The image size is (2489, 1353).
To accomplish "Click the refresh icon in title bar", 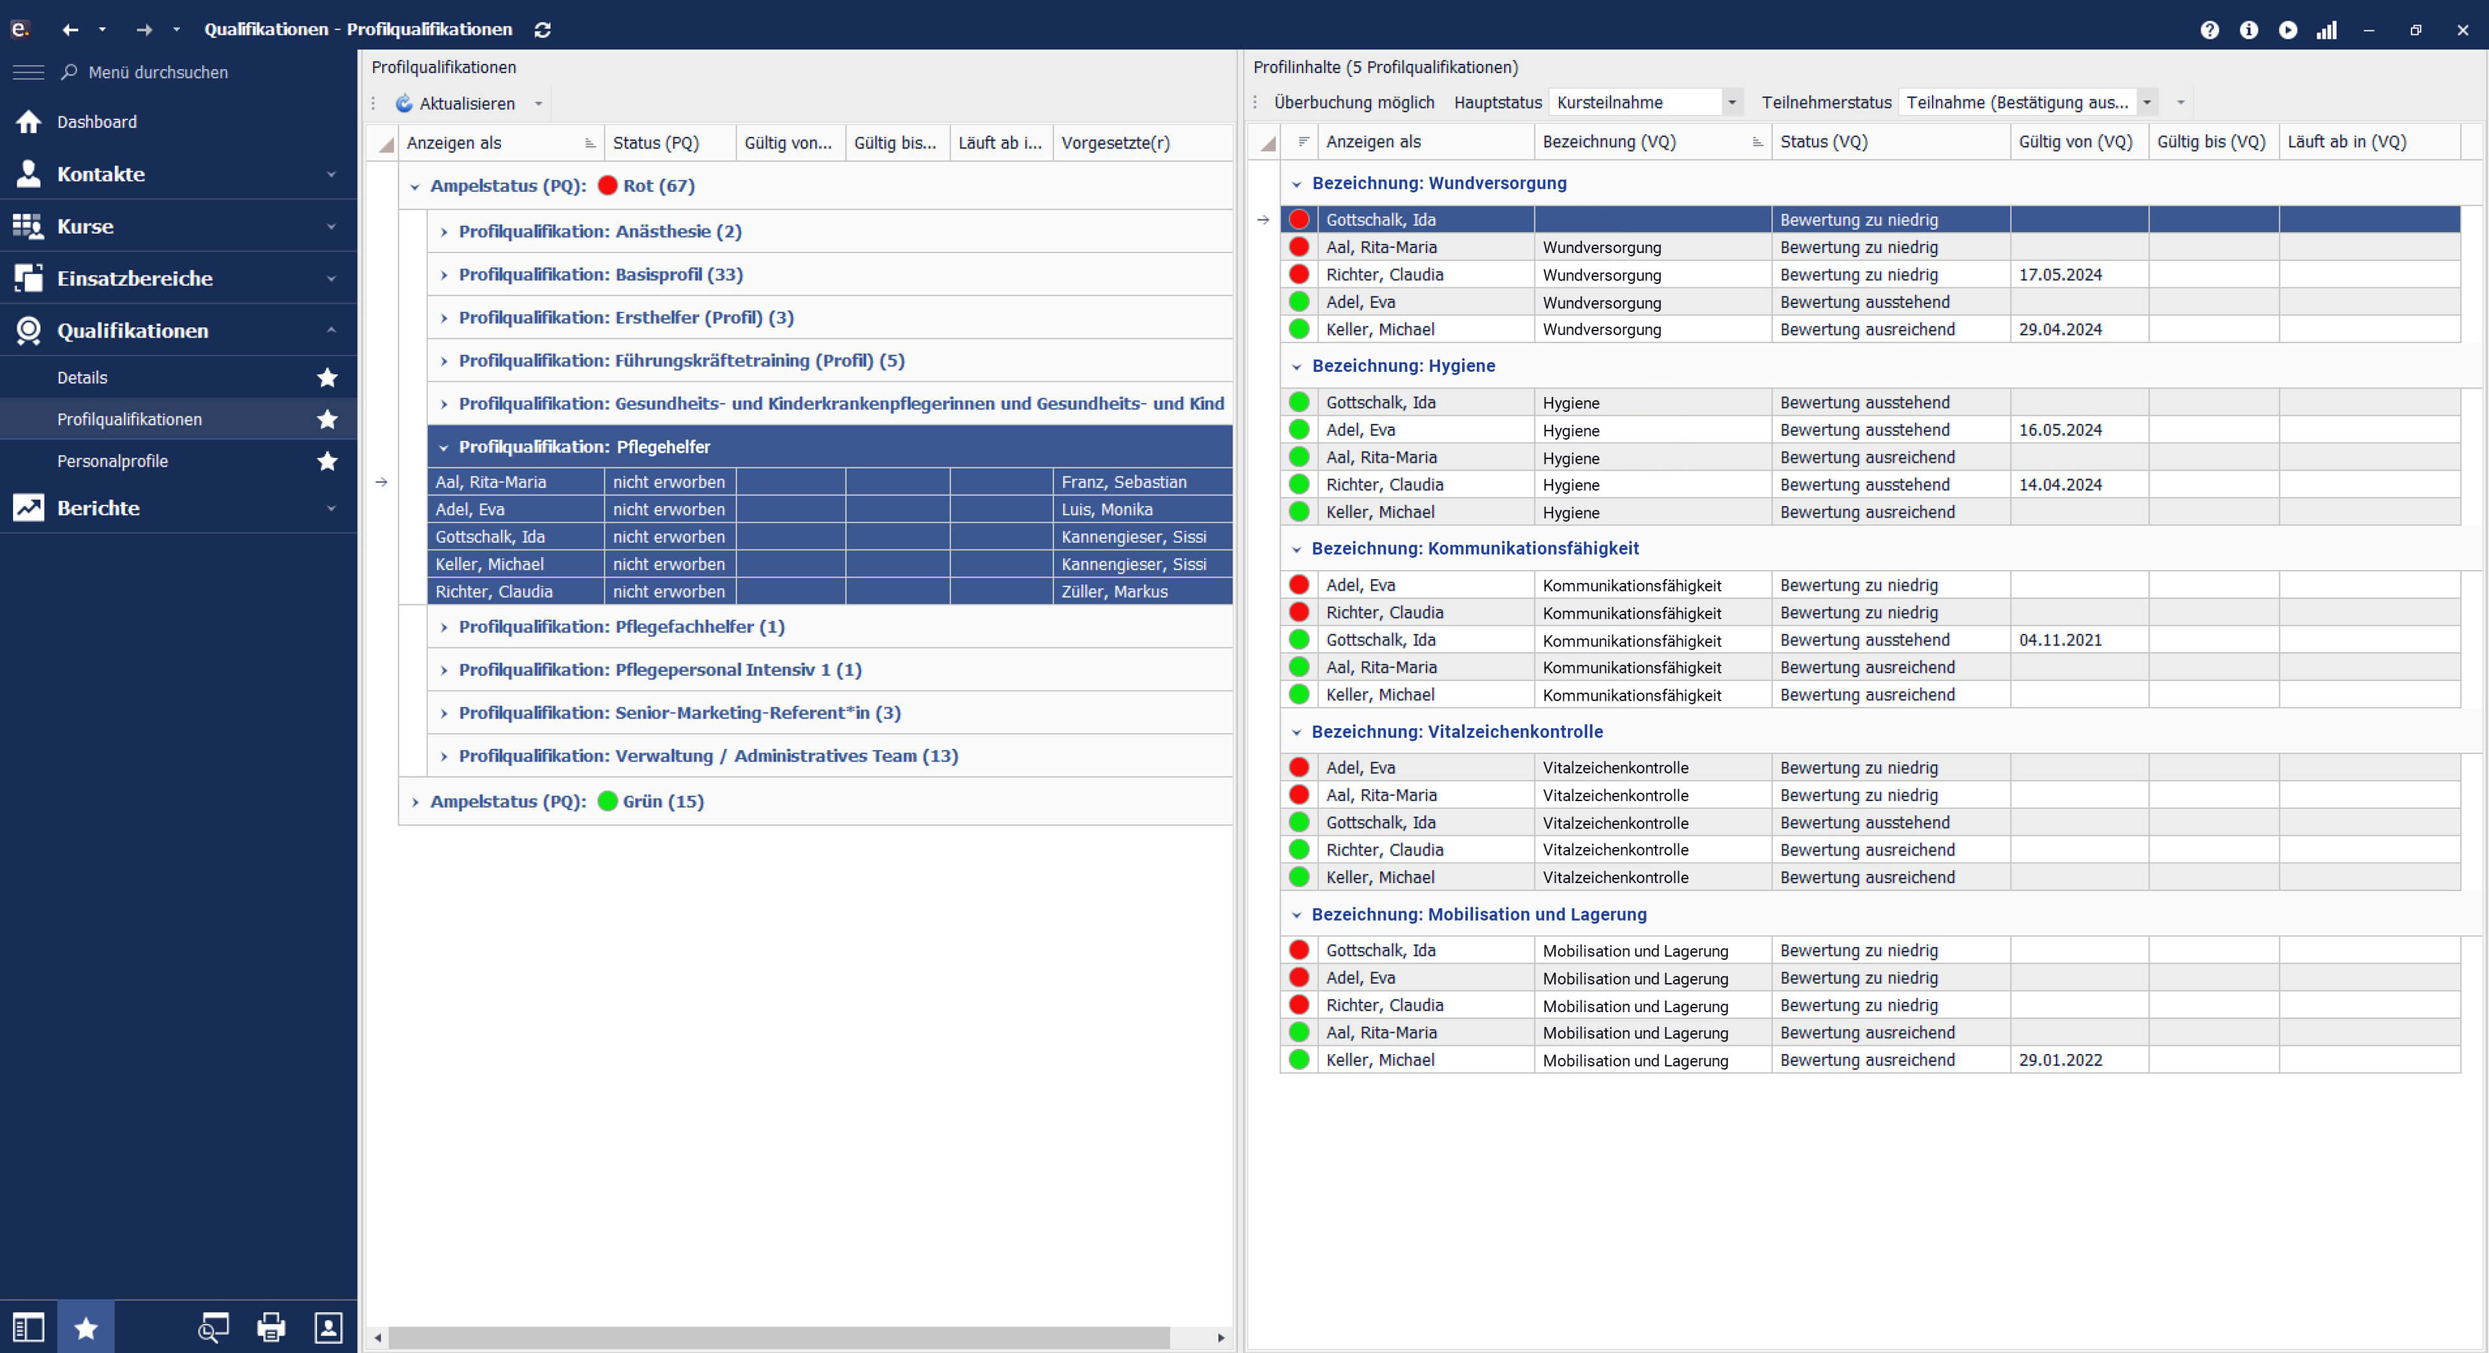I will (543, 30).
